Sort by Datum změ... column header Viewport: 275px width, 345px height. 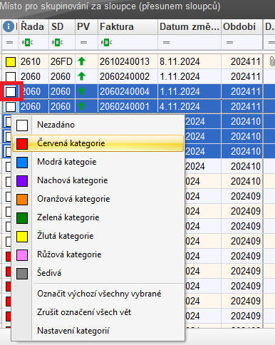(x=190, y=26)
